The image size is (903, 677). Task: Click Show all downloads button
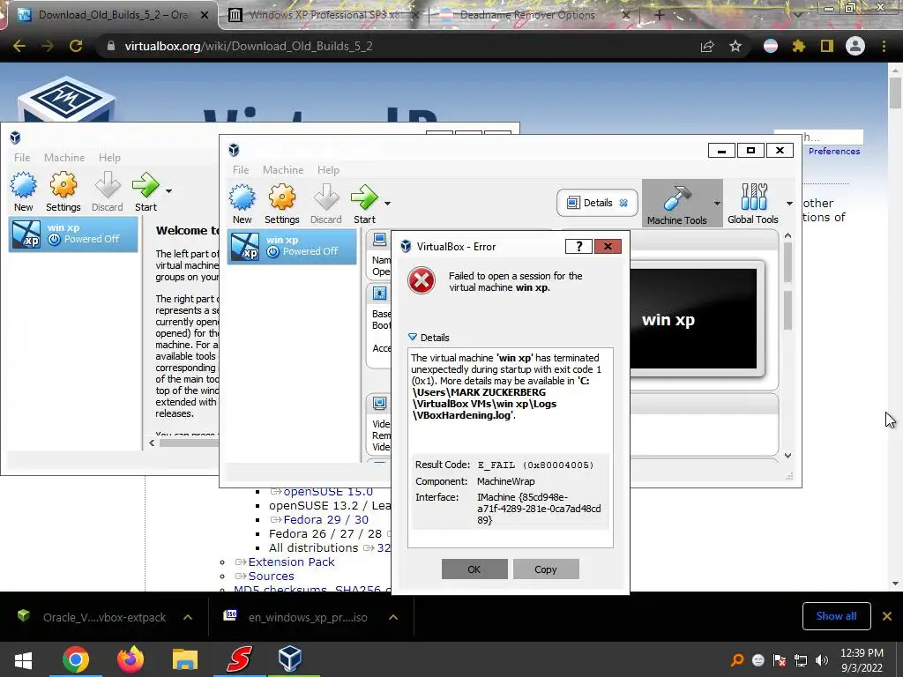coord(836,616)
